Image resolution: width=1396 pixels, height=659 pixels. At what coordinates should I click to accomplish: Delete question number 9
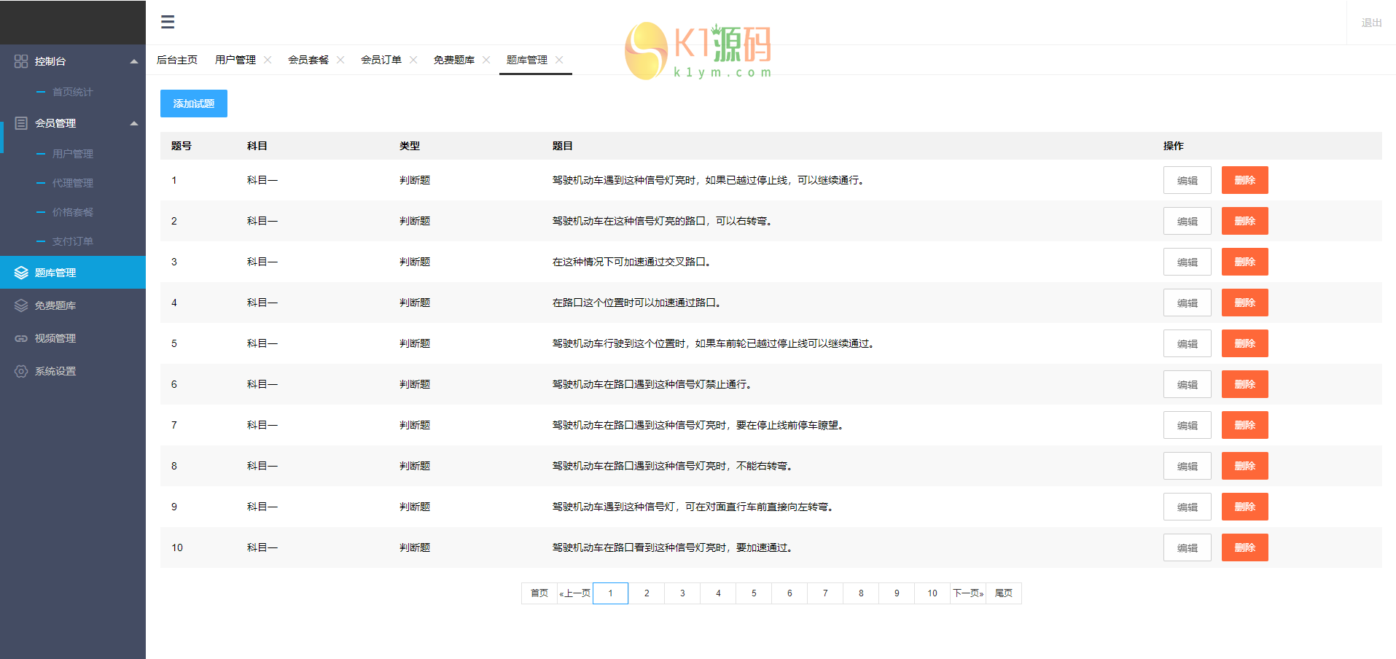point(1245,507)
